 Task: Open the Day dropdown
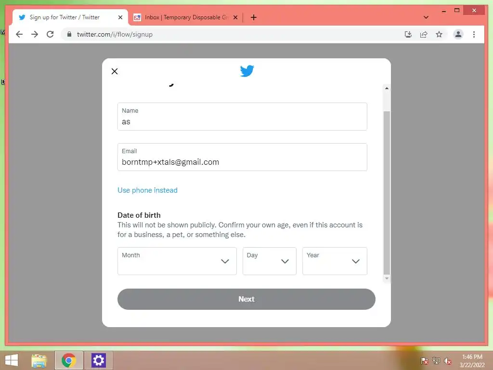click(270, 261)
